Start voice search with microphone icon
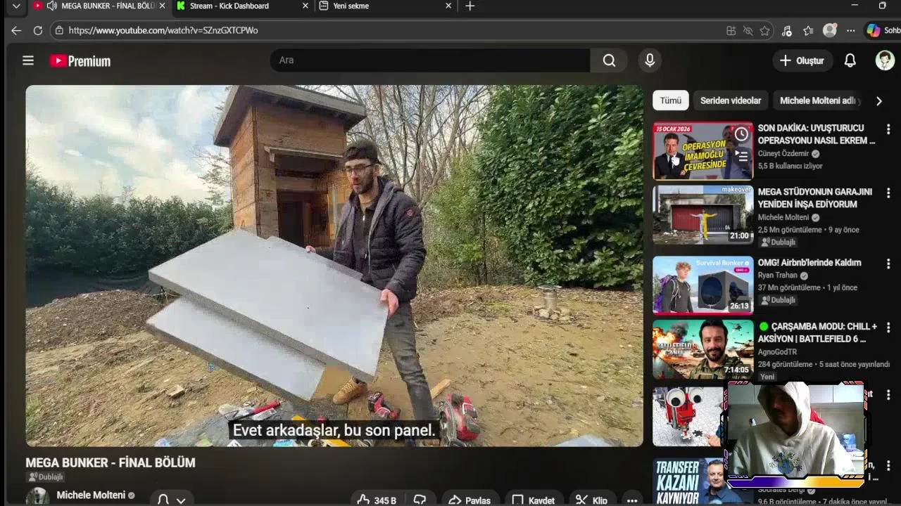The height and width of the screenshot is (506, 901). (650, 60)
